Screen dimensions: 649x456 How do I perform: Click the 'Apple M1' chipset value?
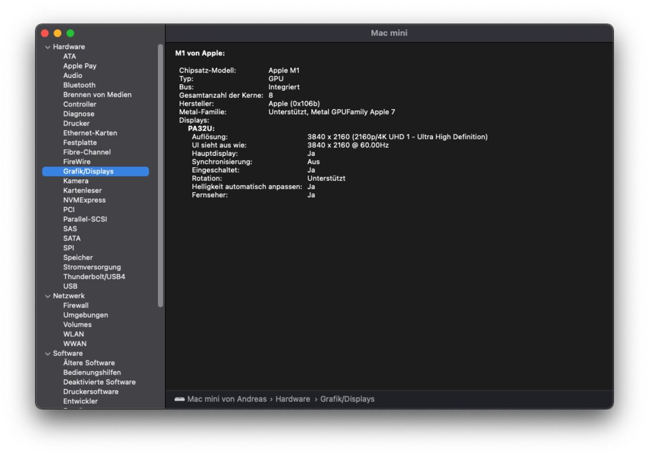[284, 71]
